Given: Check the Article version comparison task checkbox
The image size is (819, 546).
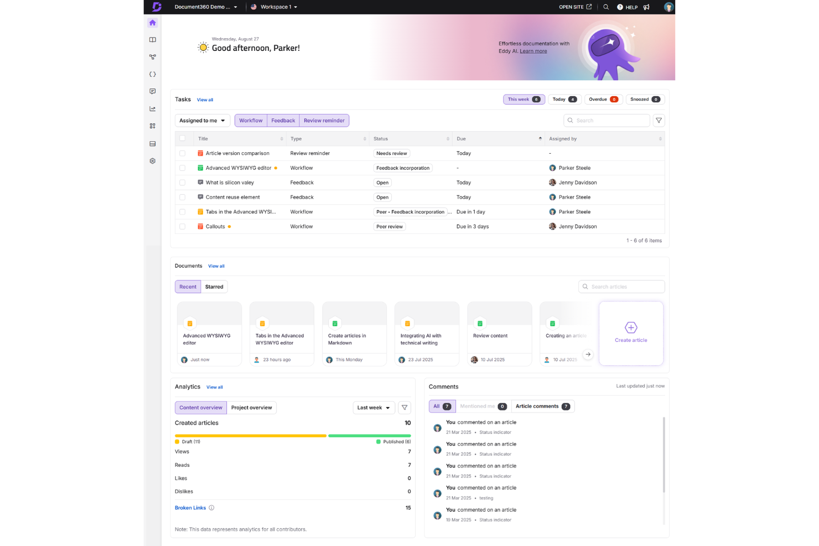Looking at the screenshot, I should [x=183, y=153].
